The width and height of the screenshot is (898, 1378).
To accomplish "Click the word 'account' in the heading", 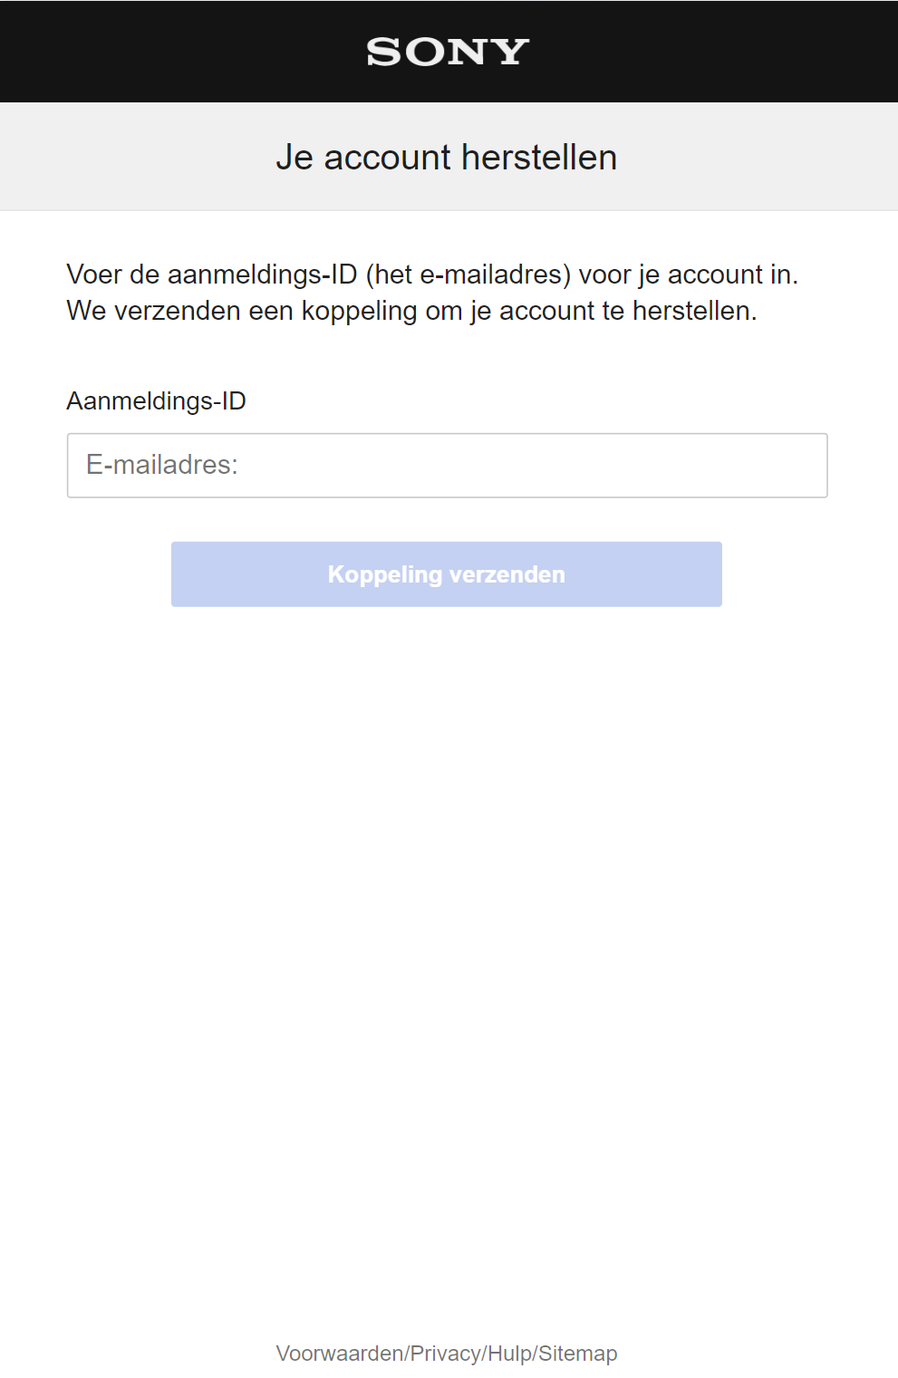I will tap(387, 158).
